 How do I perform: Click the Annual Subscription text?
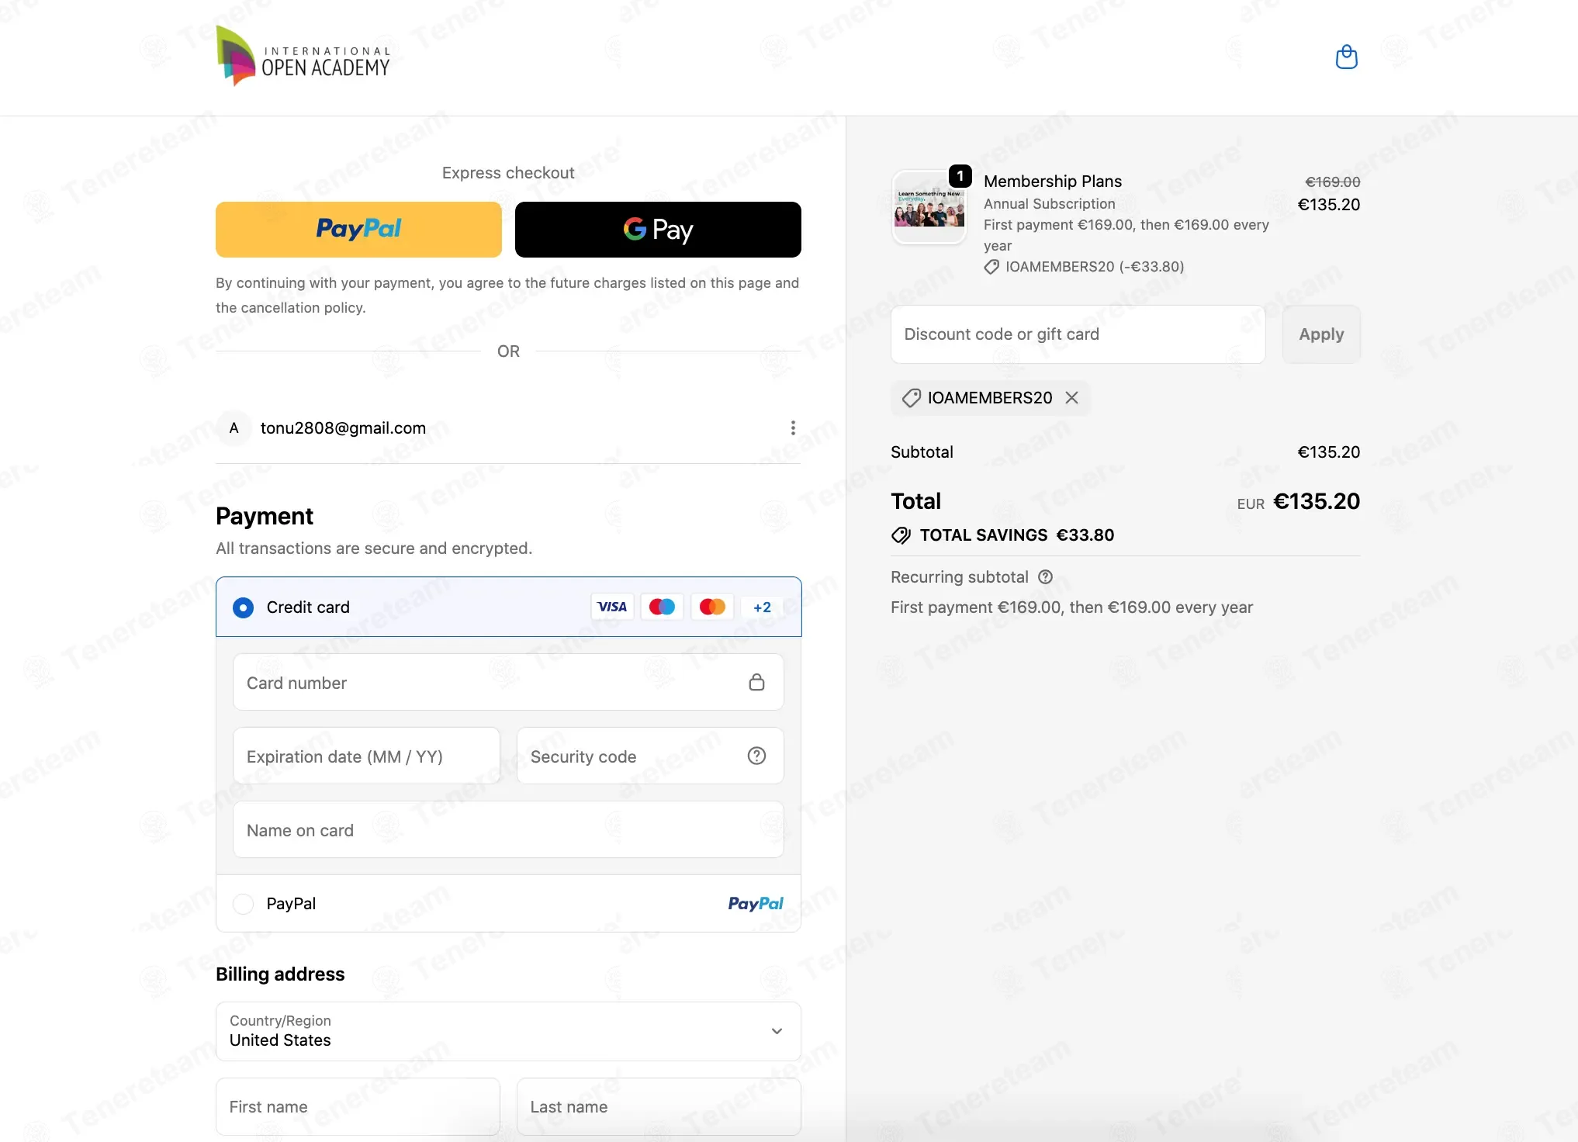(x=1050, y=203)
